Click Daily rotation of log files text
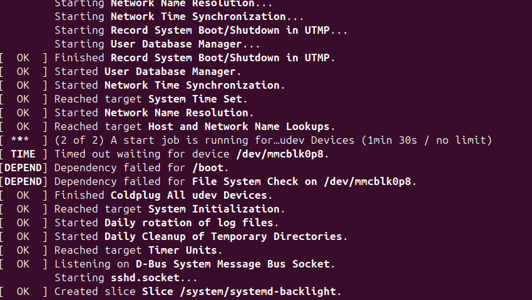 coord(192,222)
